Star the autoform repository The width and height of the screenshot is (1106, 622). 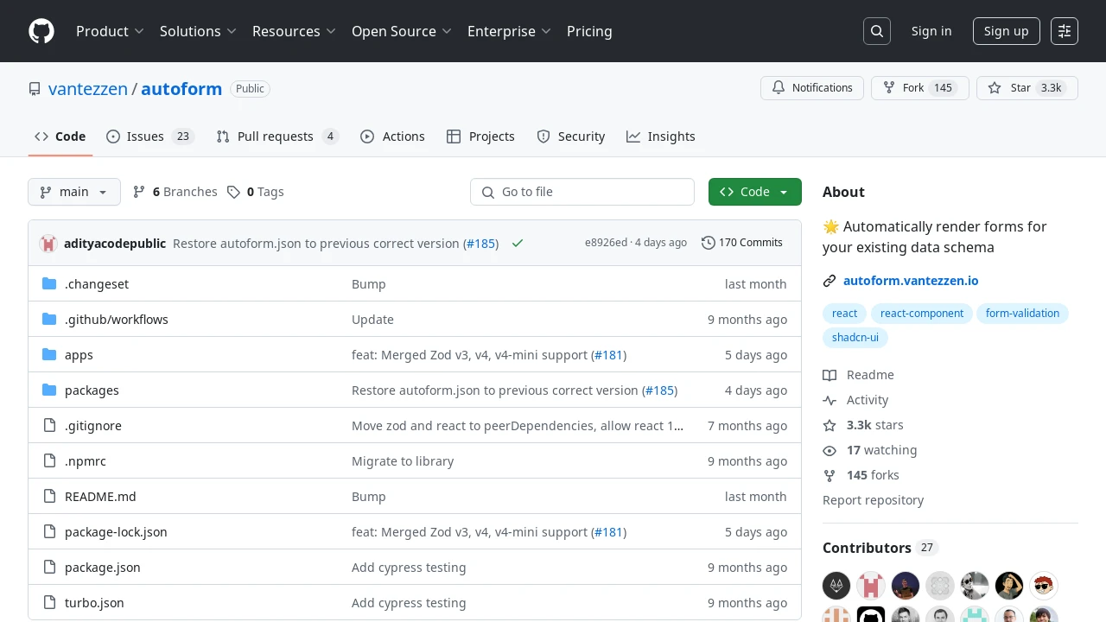click(1027, 88)
